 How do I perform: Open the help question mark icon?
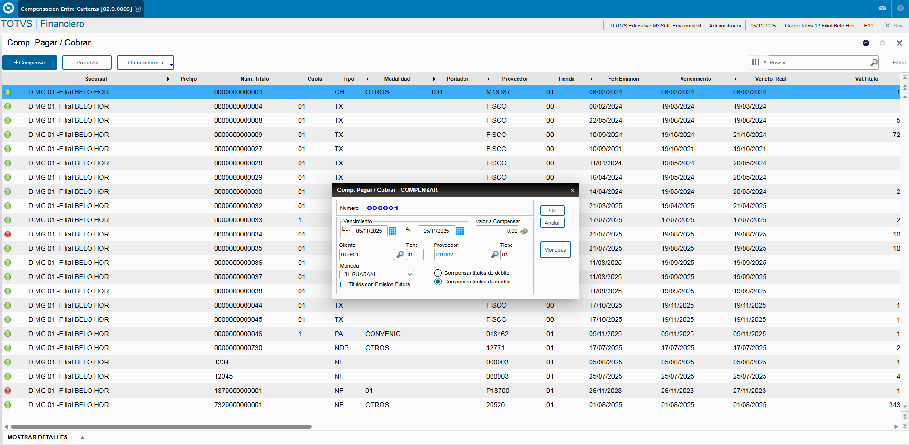coord(900,9)
